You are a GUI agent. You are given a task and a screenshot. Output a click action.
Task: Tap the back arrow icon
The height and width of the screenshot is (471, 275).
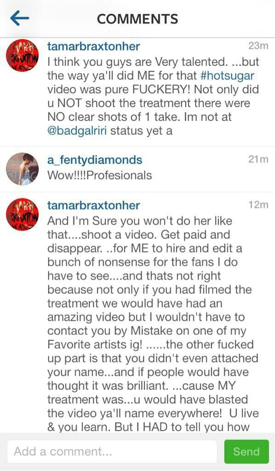point(19,18)
